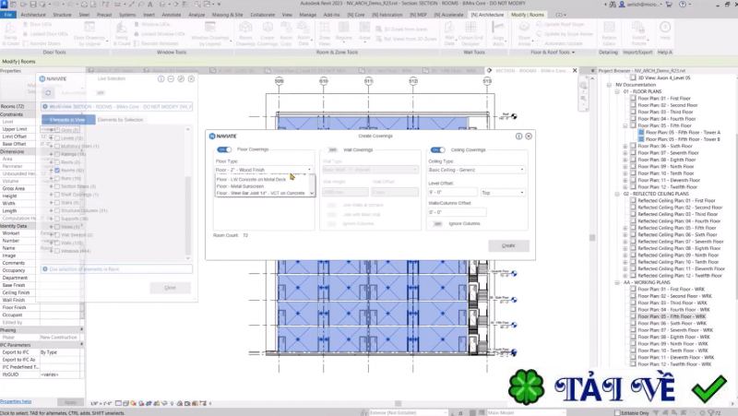Open the Ceiling Type dropdown

(476, 170)
